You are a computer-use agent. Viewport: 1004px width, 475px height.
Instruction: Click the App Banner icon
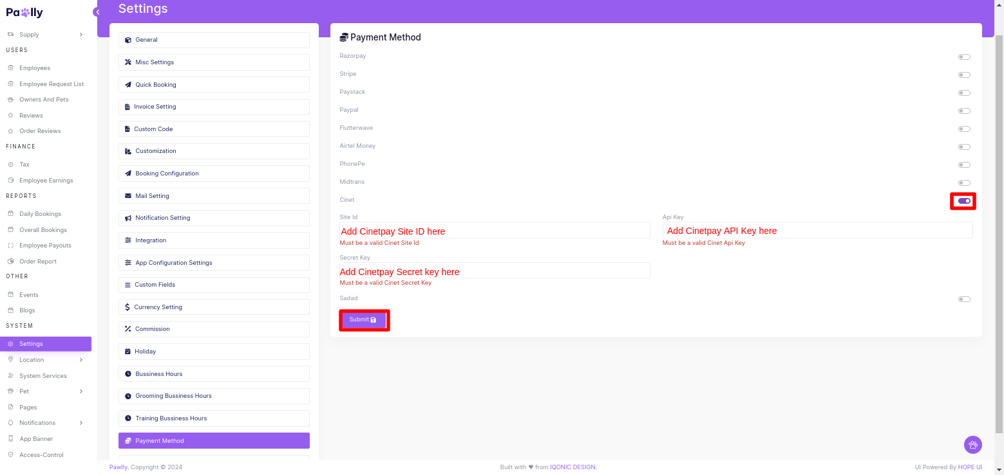[11, 439]
